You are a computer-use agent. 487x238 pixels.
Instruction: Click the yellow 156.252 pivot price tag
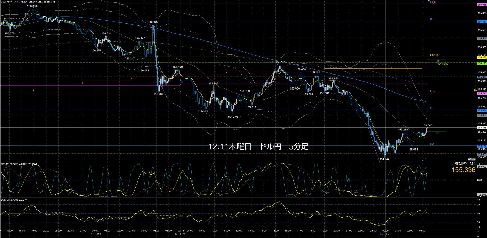click(x=482, y=58)
